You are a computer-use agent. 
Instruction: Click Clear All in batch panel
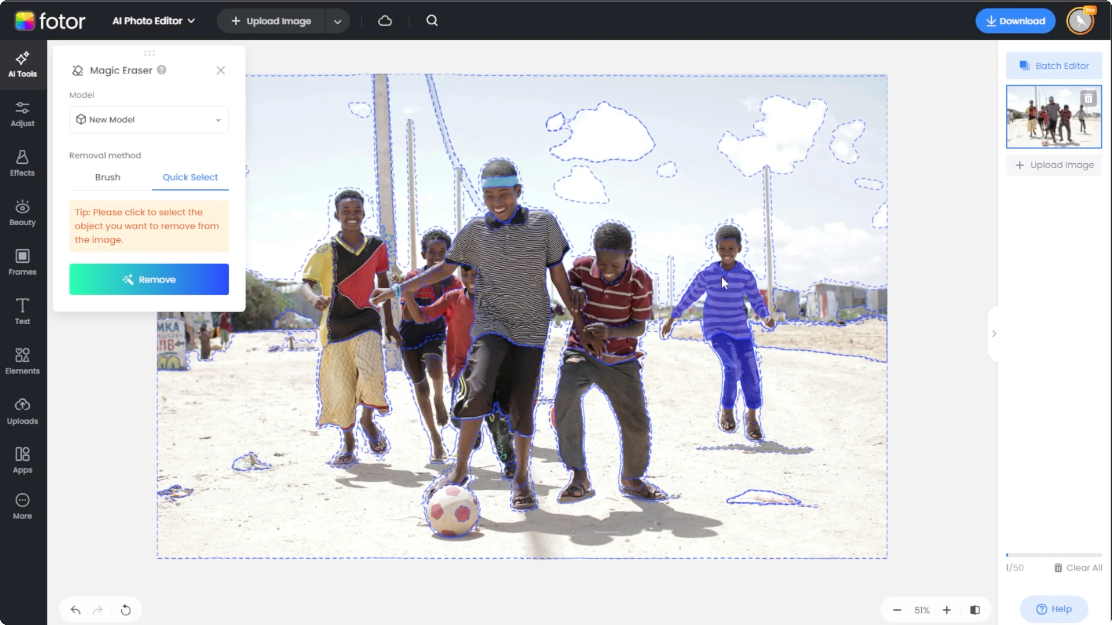click(1078, 568)
